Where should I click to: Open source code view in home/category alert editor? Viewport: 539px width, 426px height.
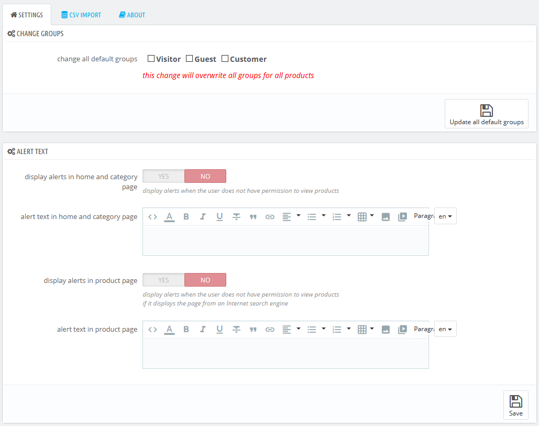coord(152,216)
